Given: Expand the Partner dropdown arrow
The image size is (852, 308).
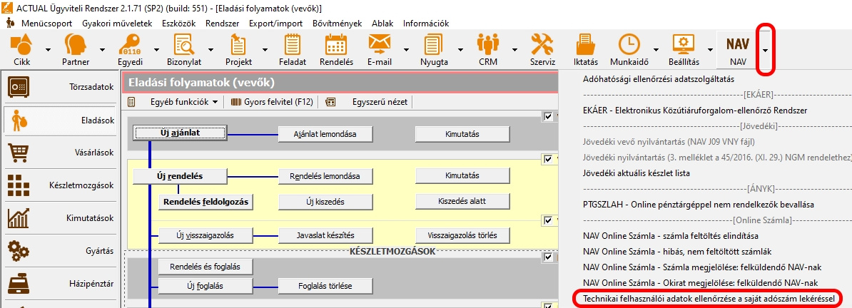Looking at the screenshot, I should point(101,49).
